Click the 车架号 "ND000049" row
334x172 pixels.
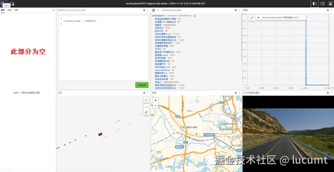click(x=165, y=25)
